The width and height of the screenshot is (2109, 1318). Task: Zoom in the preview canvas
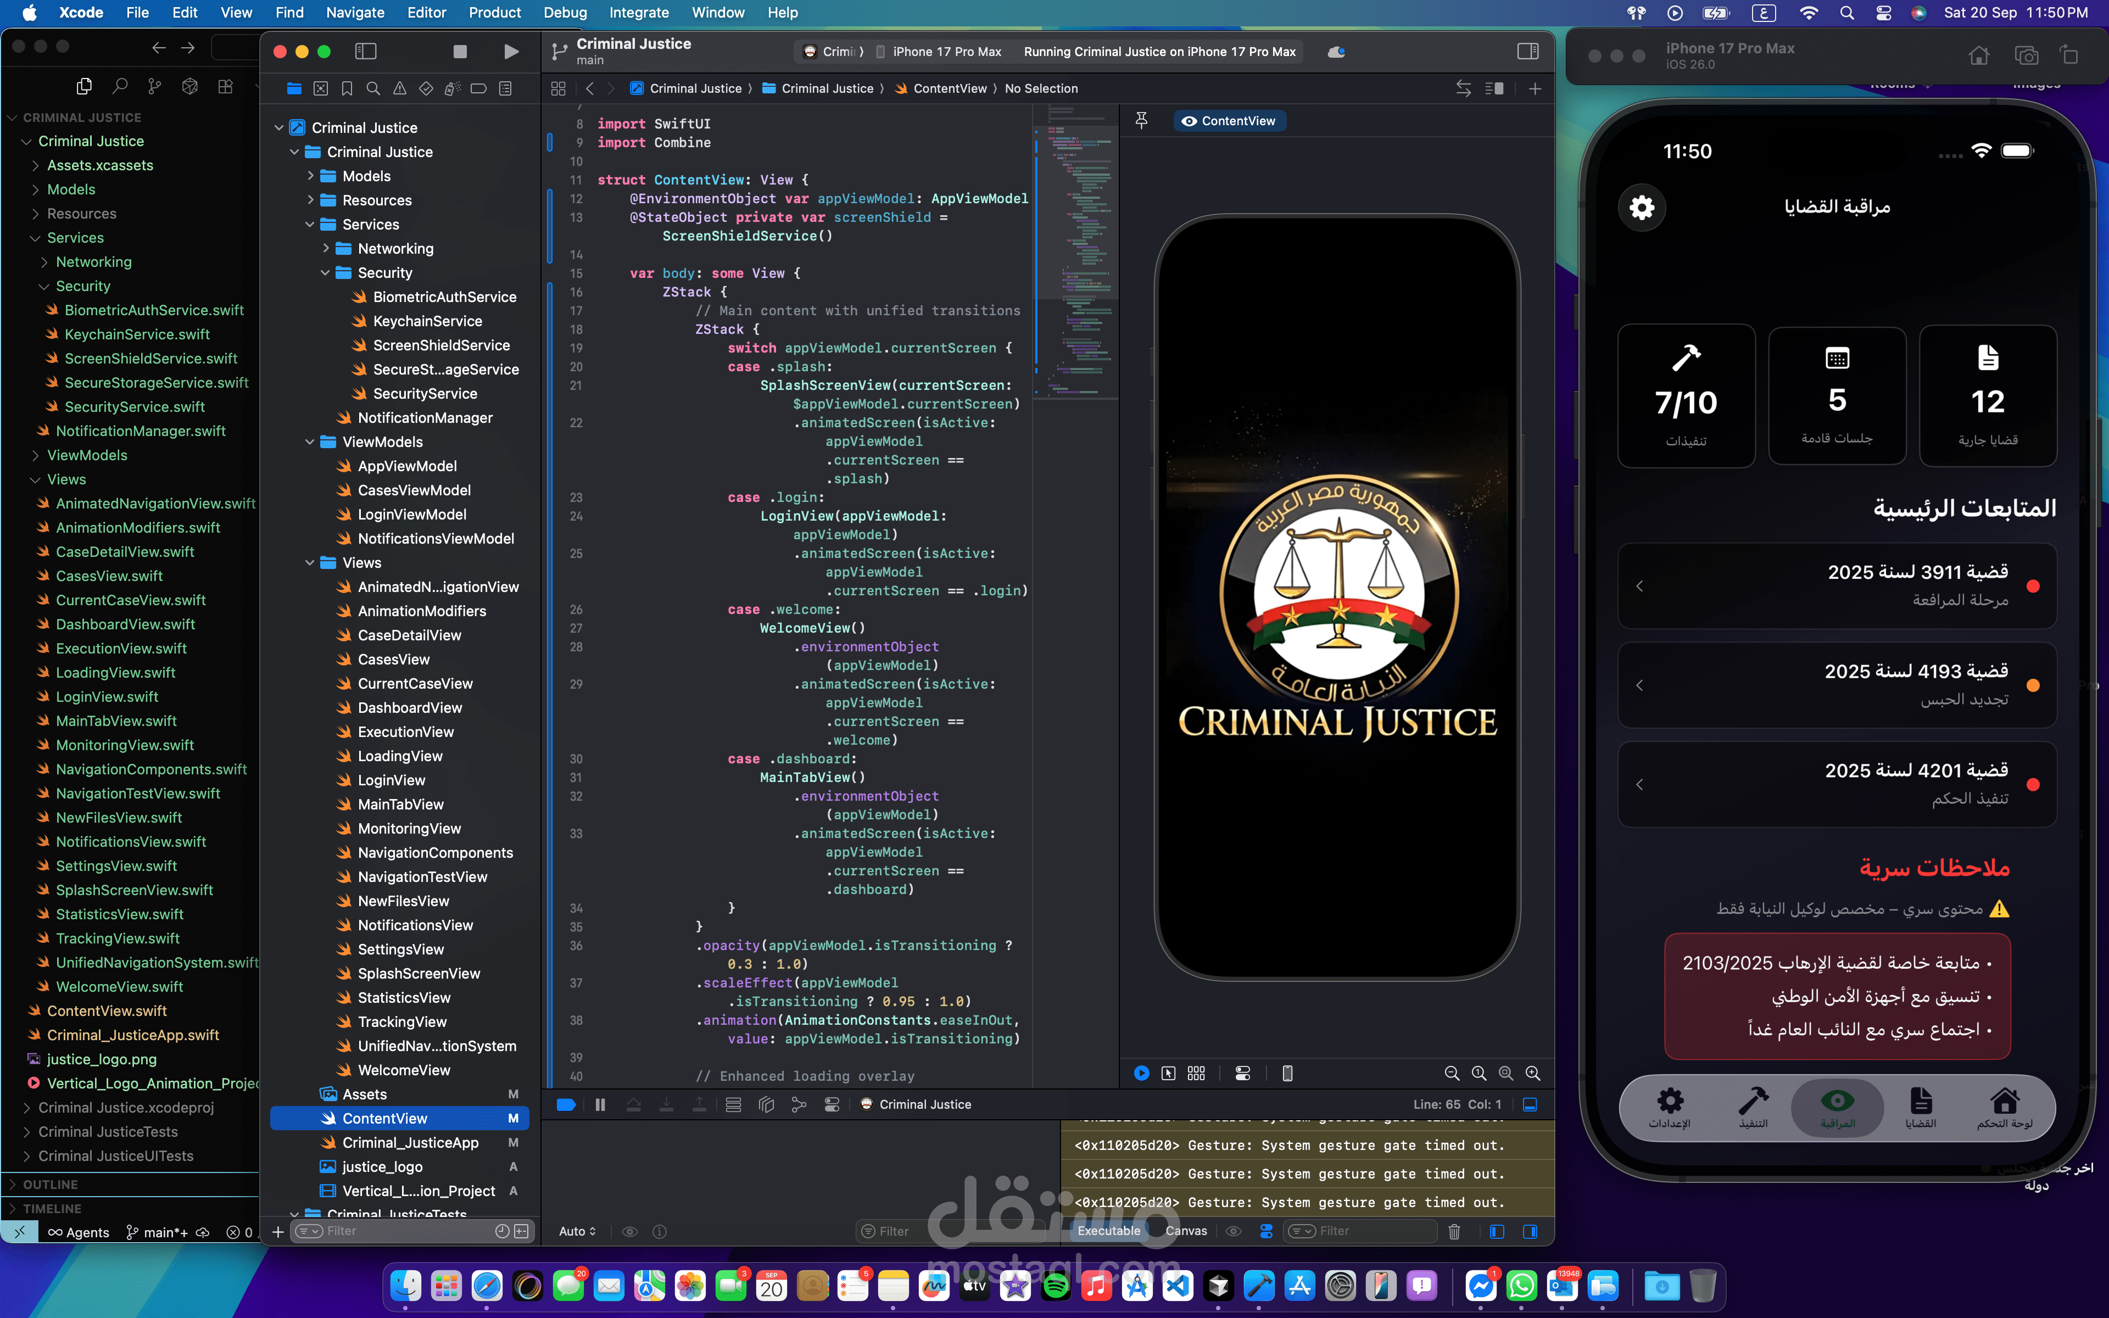pos(1533,1074)
